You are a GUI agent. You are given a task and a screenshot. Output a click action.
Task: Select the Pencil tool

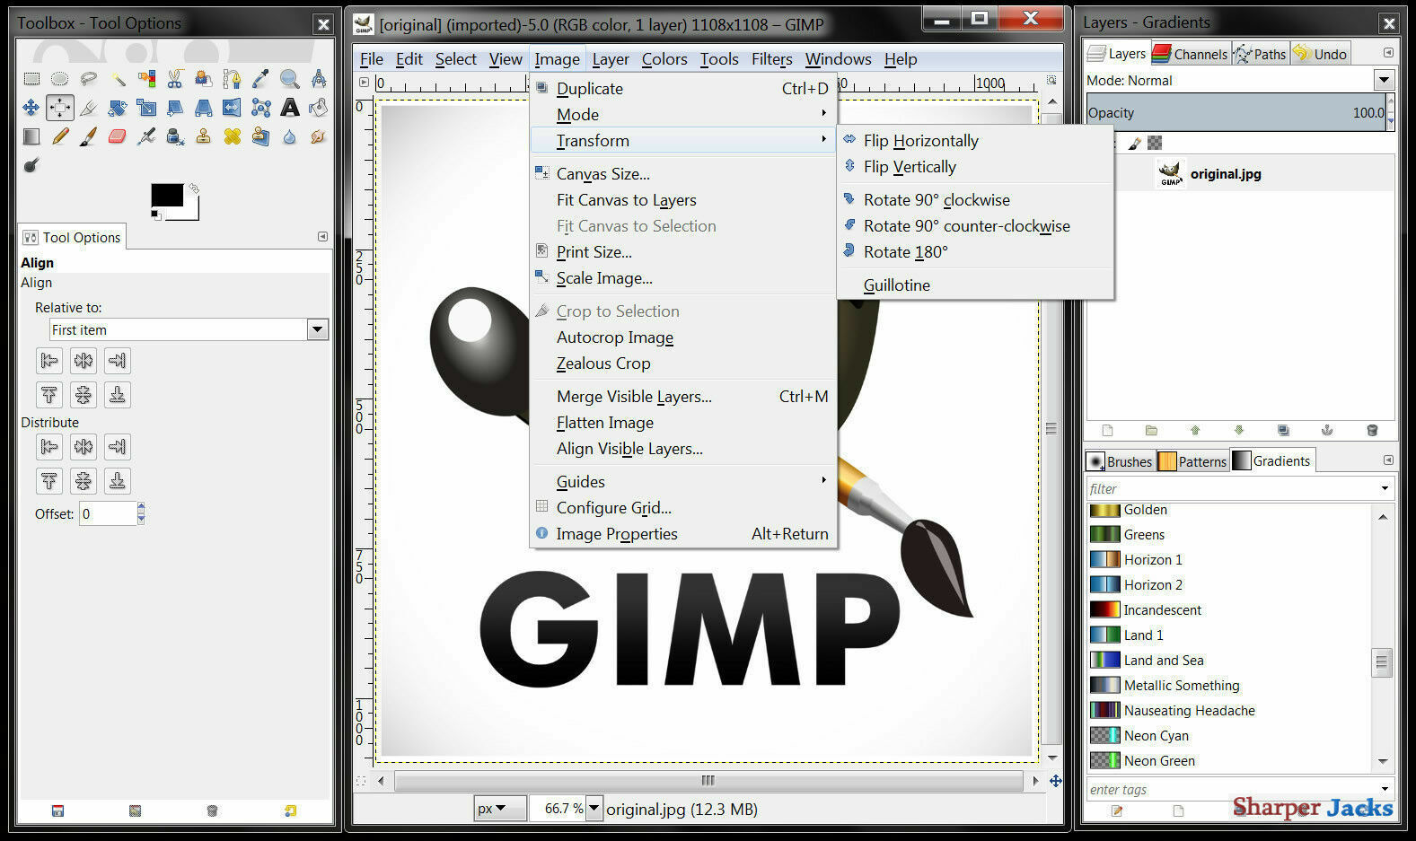click(60, 136)
